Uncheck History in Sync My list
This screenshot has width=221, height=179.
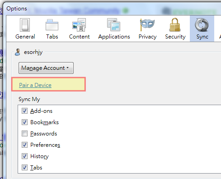[x=24, y=156]
